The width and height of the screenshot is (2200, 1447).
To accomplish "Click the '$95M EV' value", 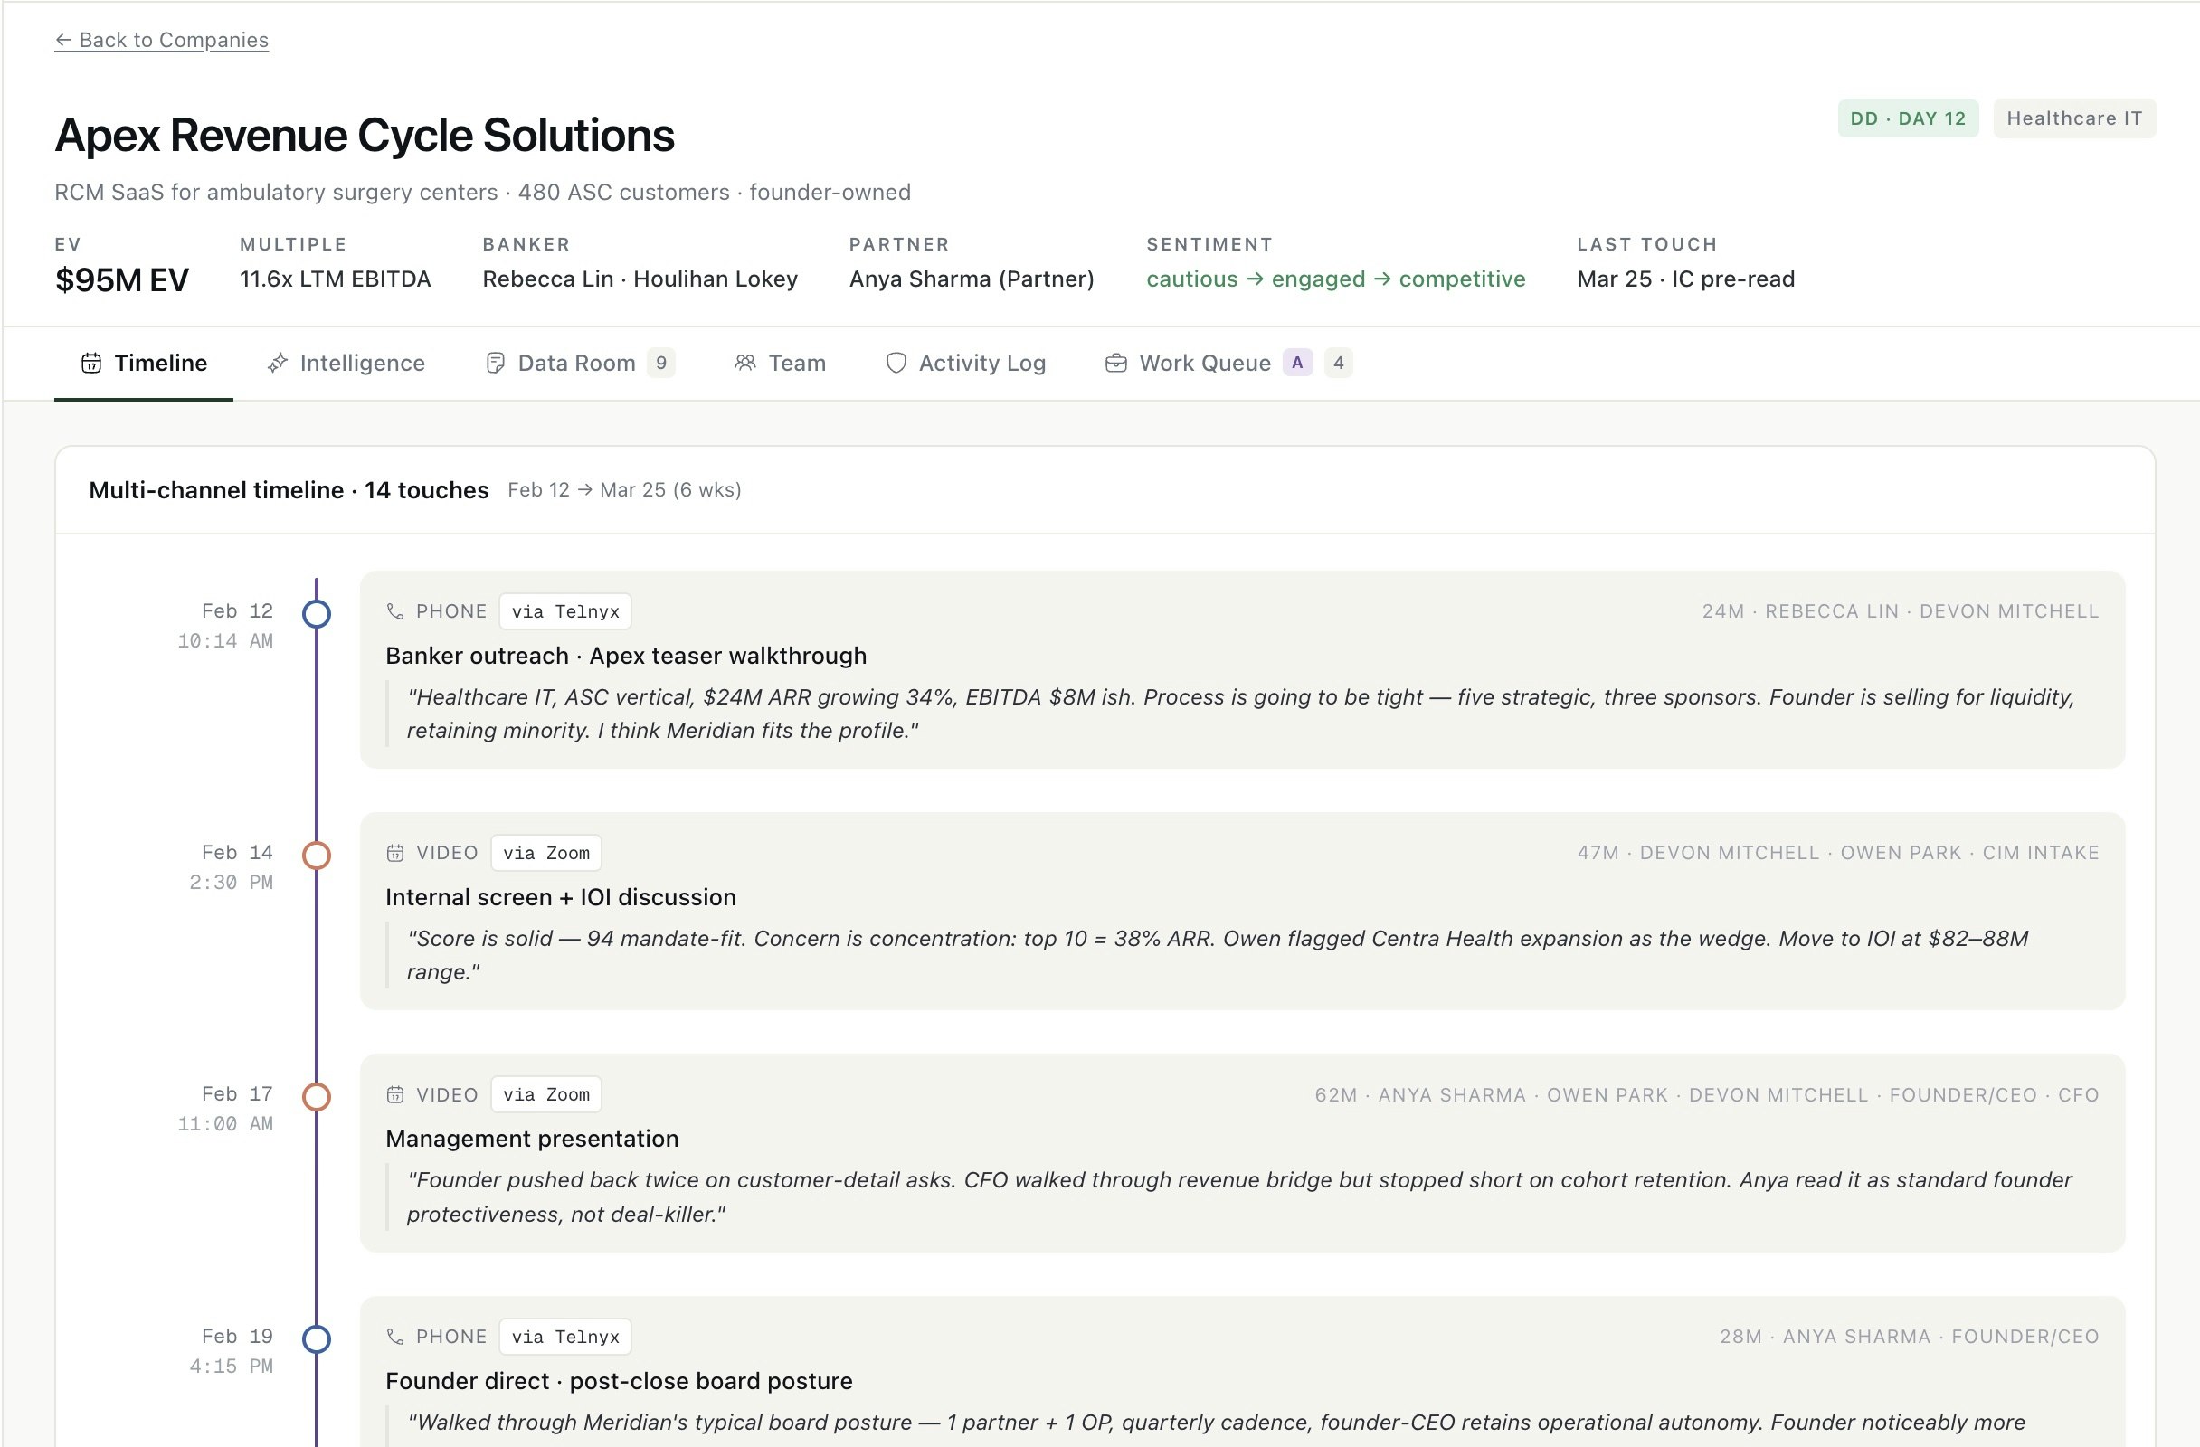I will pyautogui.click(x=122, y=280).
